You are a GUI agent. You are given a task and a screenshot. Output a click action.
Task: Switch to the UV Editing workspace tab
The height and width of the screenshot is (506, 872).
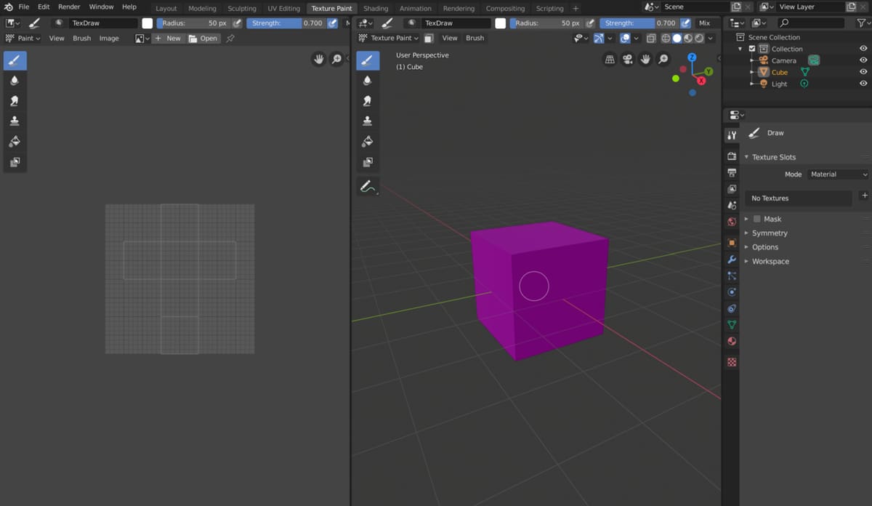(283, 9)
